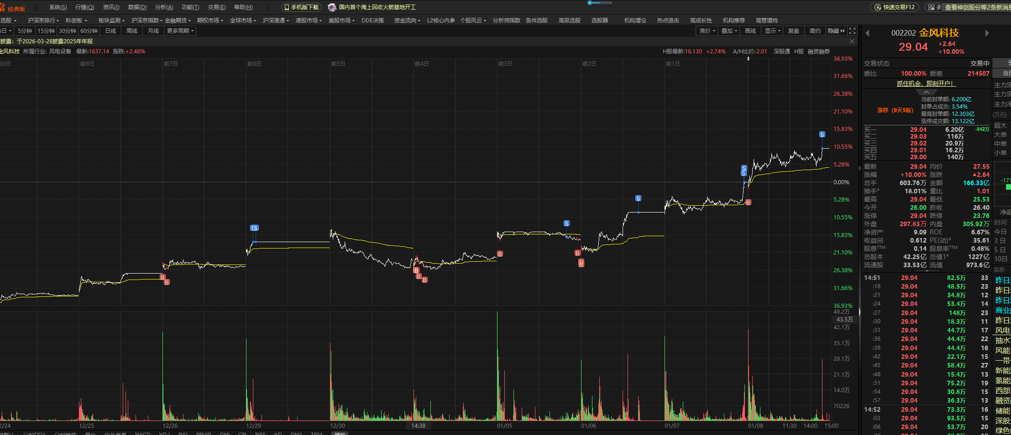Image resolution: width=1011 pixels, height=435 pixels.
Task: Click the blue S sell marker above the latest price
Action: (822, 135)
